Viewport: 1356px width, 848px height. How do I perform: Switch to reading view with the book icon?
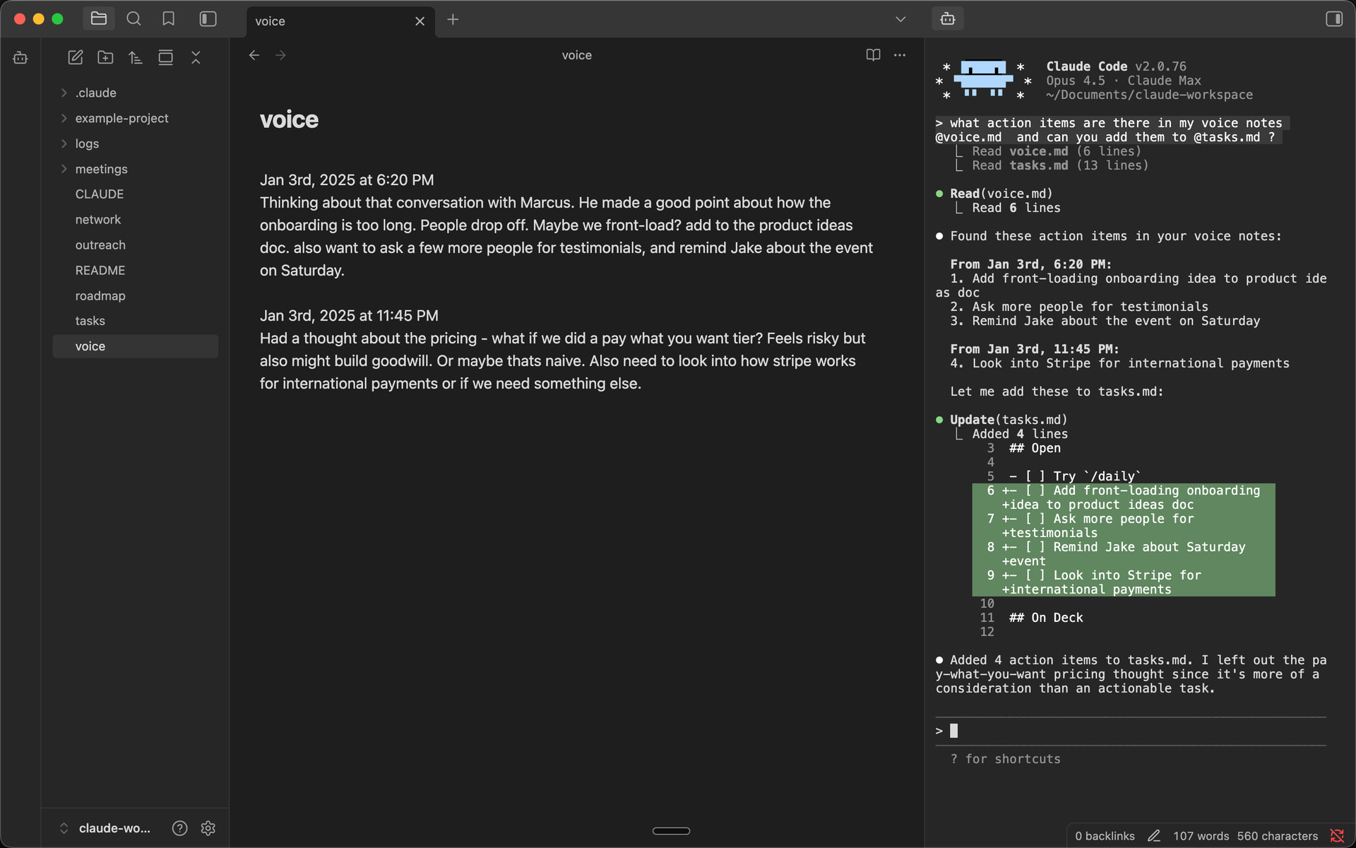click(873, 55)
